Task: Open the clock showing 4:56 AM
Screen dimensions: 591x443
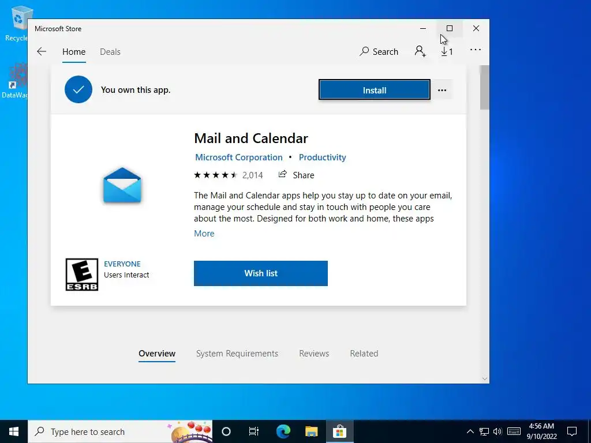Action: tap(541, 431)
